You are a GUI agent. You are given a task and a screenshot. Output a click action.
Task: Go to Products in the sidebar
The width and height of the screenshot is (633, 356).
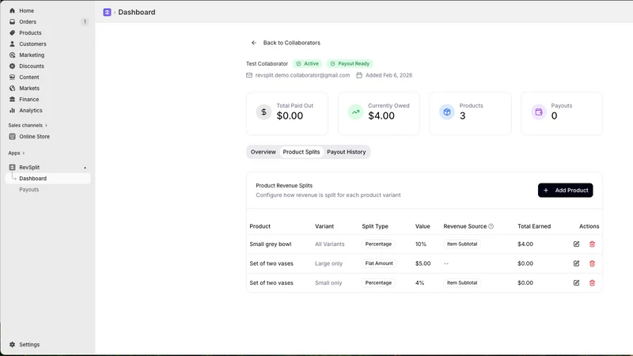pyautogui.click(x=47, y=32)
